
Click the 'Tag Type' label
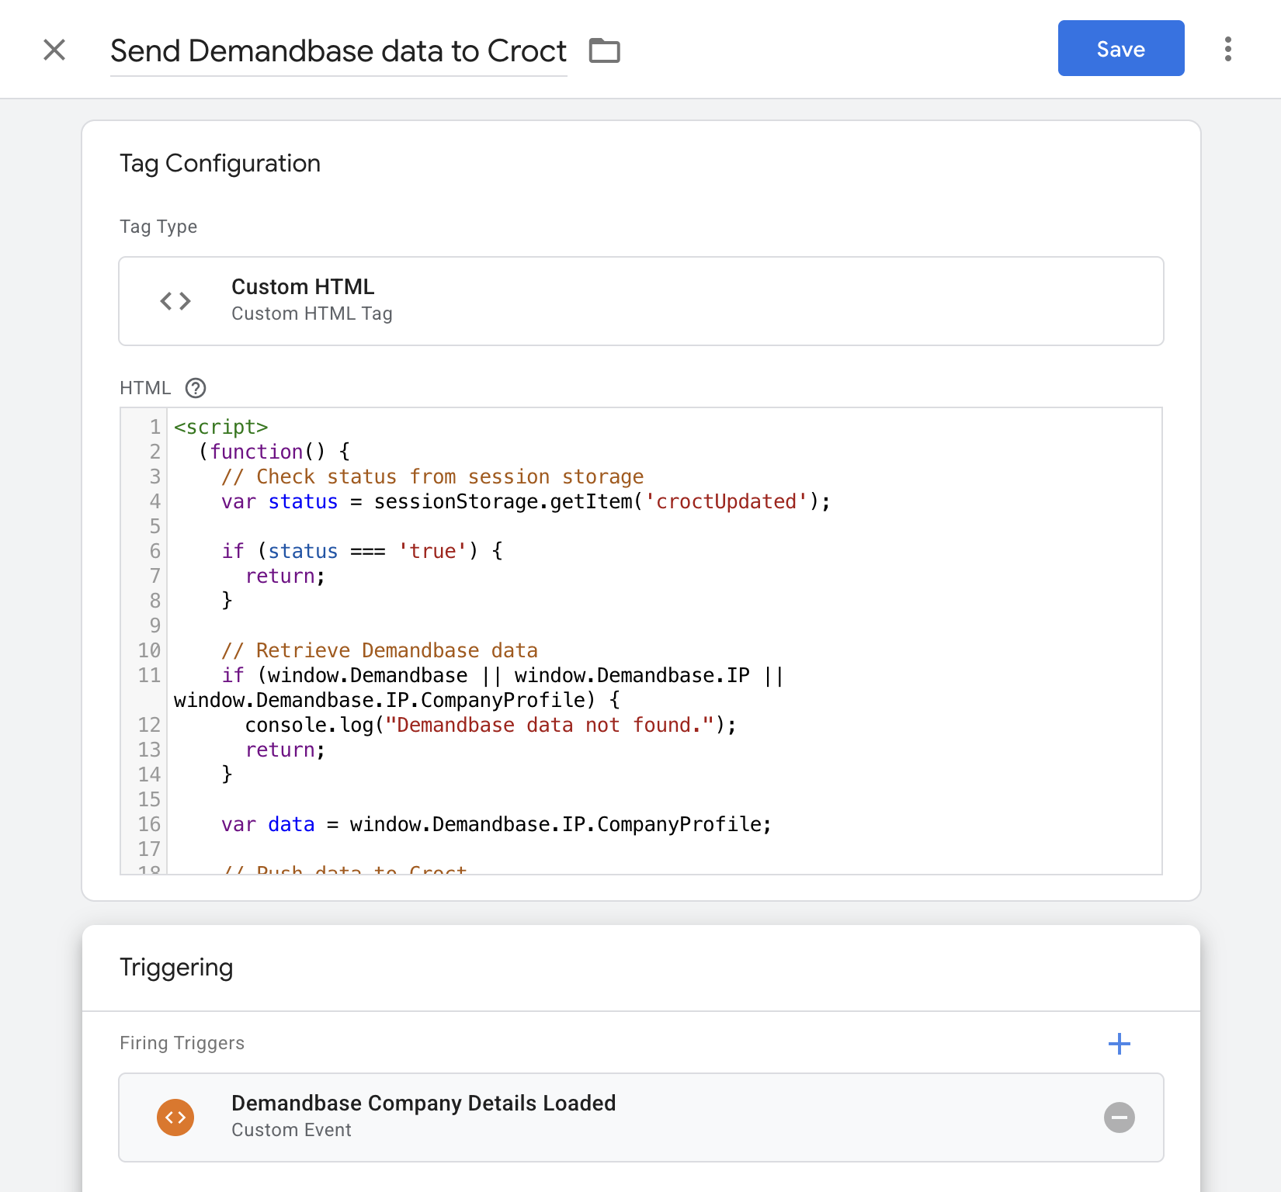click(158, 227)
